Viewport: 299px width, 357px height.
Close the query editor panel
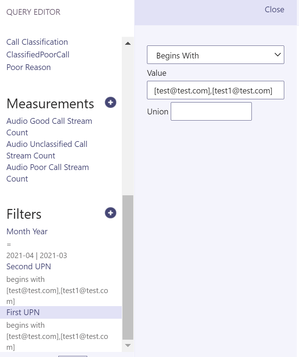[274, 10]
